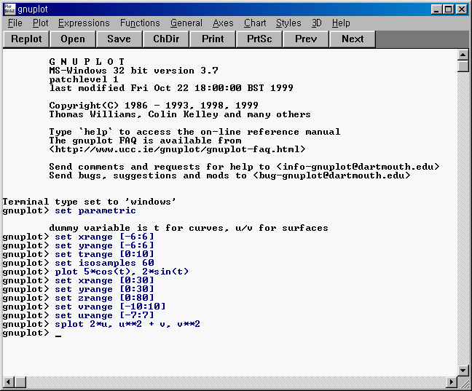The height and width of the screenshot is (391, 472).
Task: Click the Save toolbar button
Action: [119, 39]
